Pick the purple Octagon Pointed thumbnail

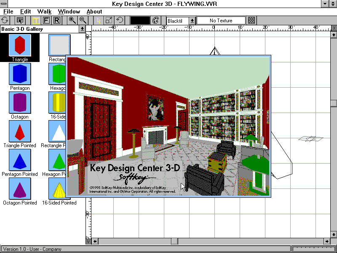20,188
